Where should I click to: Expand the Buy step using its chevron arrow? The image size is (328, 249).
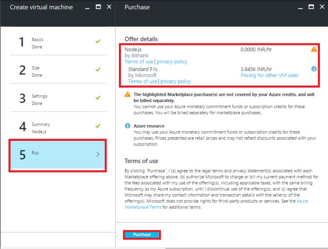coord(98,154)
